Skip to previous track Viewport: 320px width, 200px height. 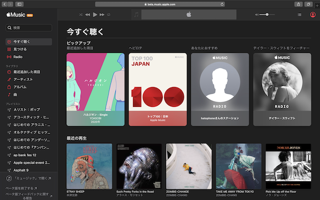(x=88, y=15)
